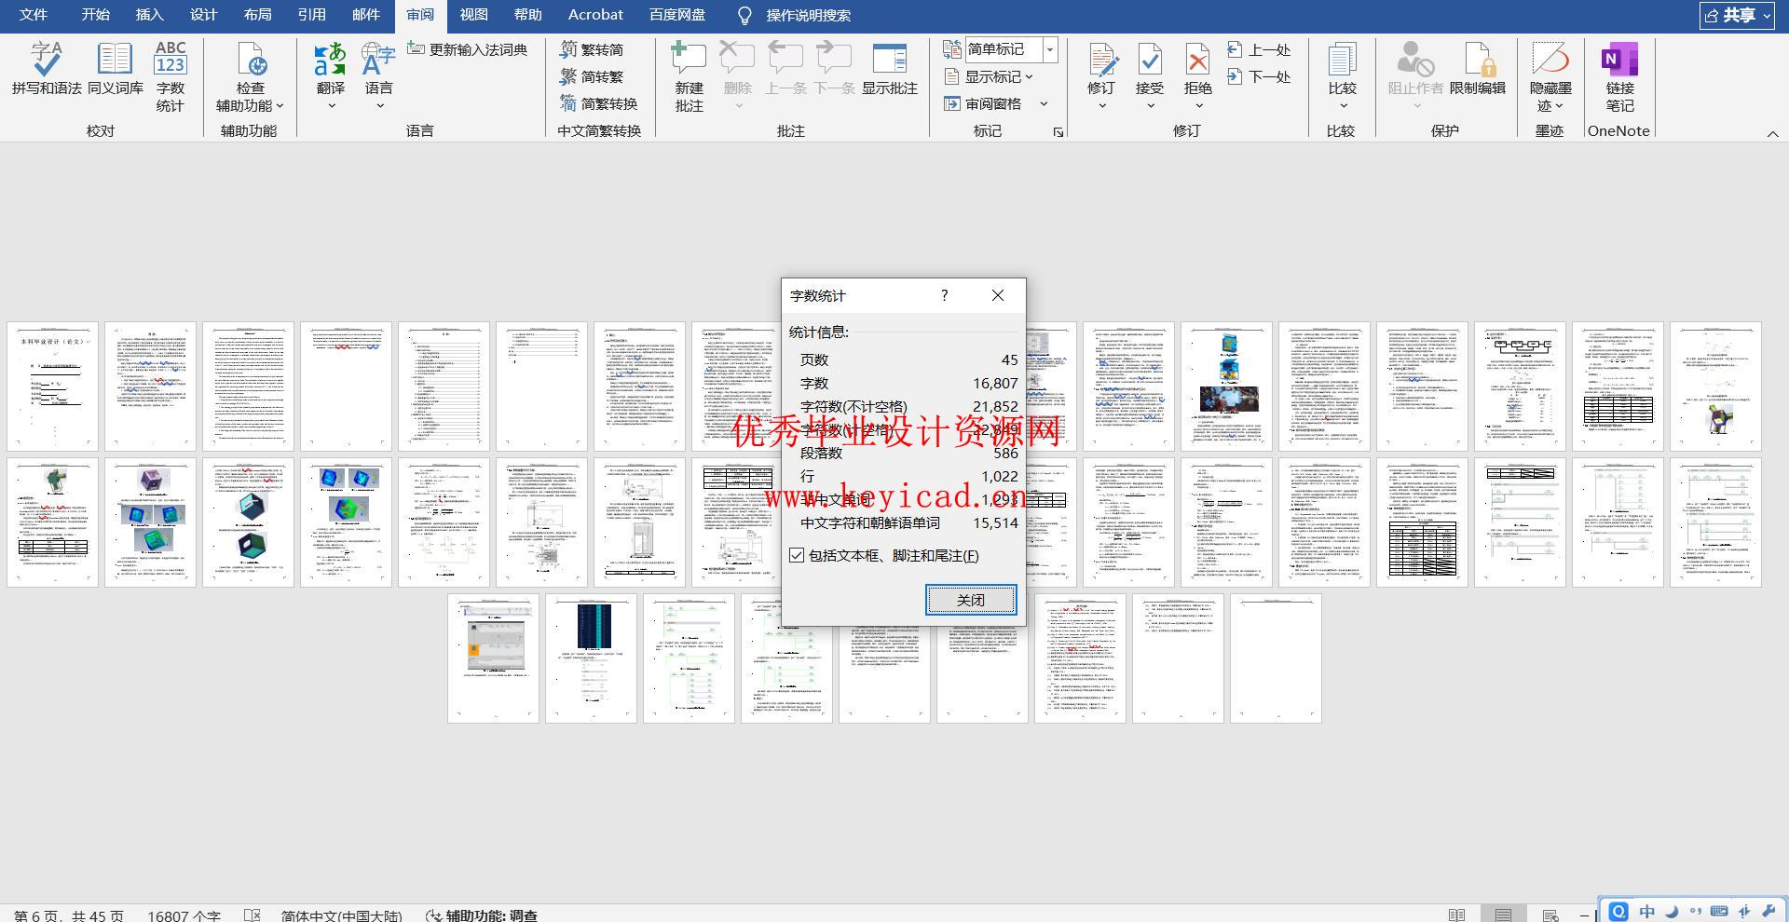The height and width of the screenshot is (922, 1789).
Task: Insert a 新建批注 new comment
Action: point(689,77)
